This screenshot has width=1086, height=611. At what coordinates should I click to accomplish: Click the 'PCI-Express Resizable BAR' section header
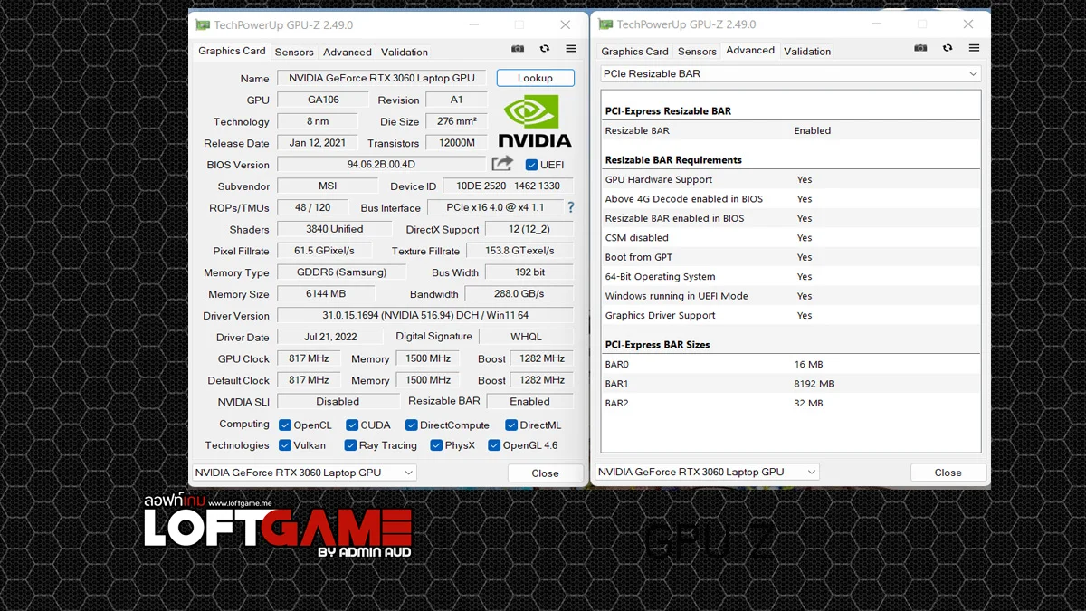[668, 111]
